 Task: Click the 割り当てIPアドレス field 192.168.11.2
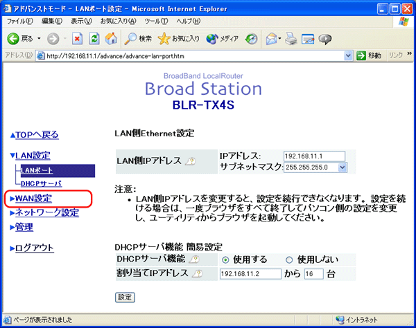[250, 274]
